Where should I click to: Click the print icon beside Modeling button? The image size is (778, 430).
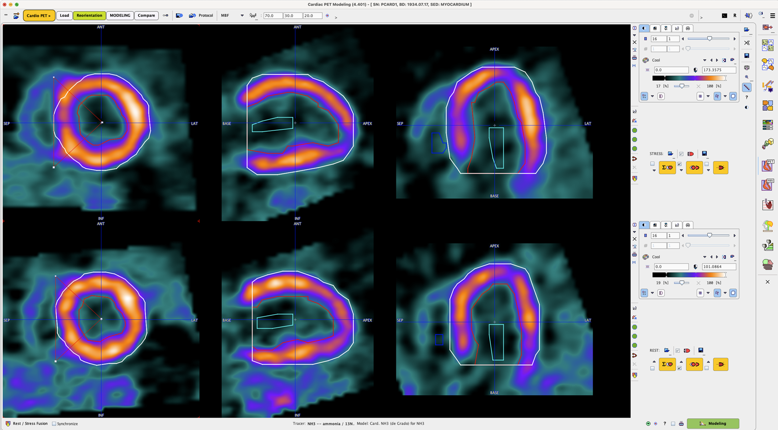click(681, 424)
